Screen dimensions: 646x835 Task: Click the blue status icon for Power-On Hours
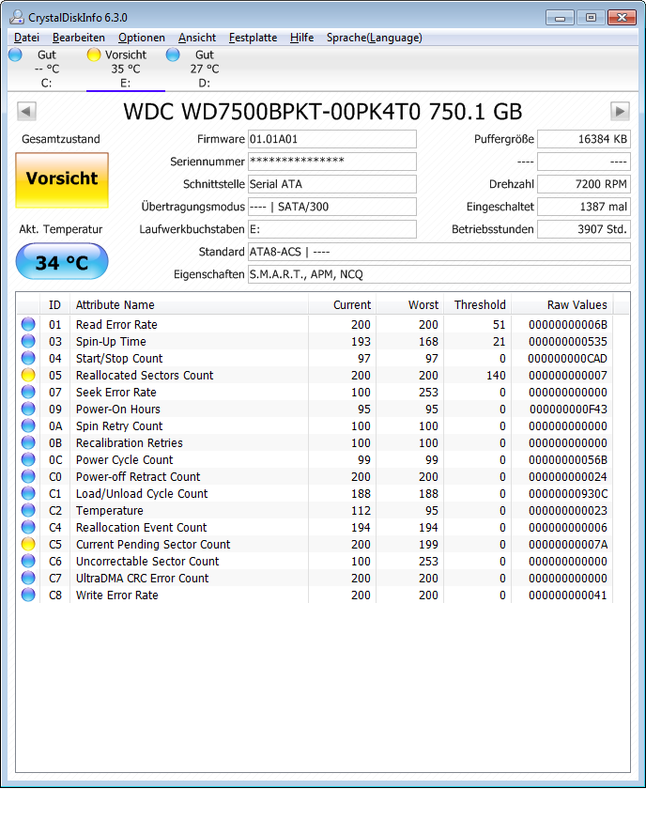coord(28,409)
